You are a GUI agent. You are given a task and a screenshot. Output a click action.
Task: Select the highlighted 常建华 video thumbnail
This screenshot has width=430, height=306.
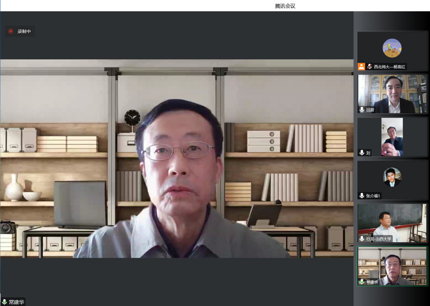(x=392, y=265)
